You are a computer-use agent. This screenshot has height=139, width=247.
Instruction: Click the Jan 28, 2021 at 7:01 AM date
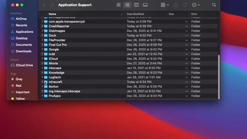click(144, 77)
